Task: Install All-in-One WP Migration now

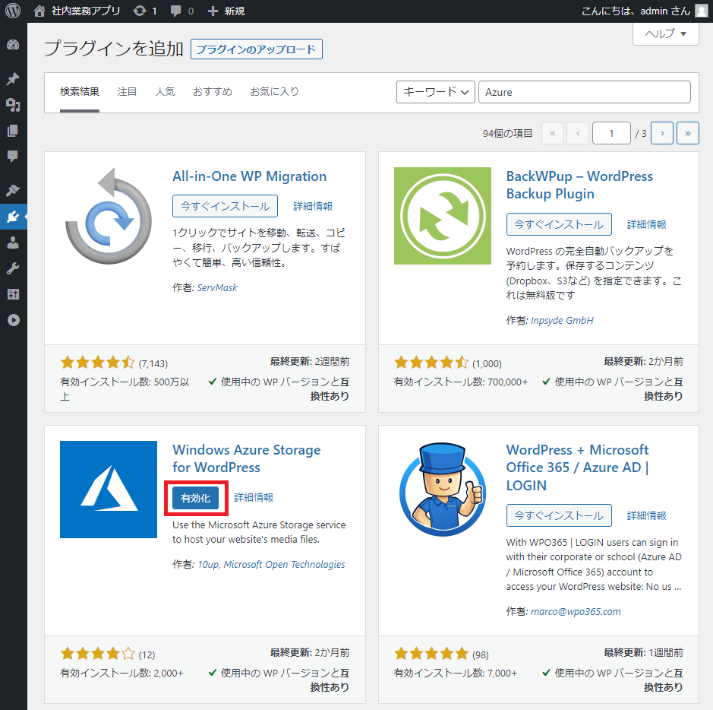Action: tap(225, 206)
